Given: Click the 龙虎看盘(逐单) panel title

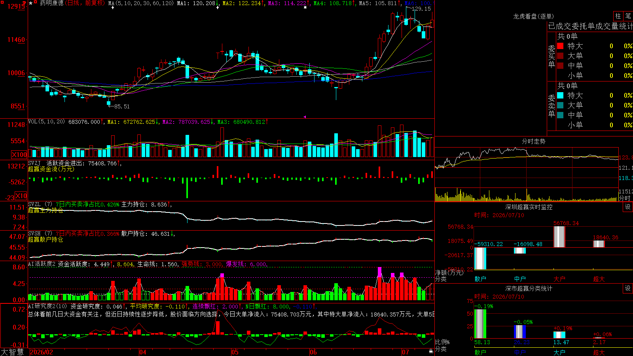Looking at the screenshot, I should click(x=533, y=16).
